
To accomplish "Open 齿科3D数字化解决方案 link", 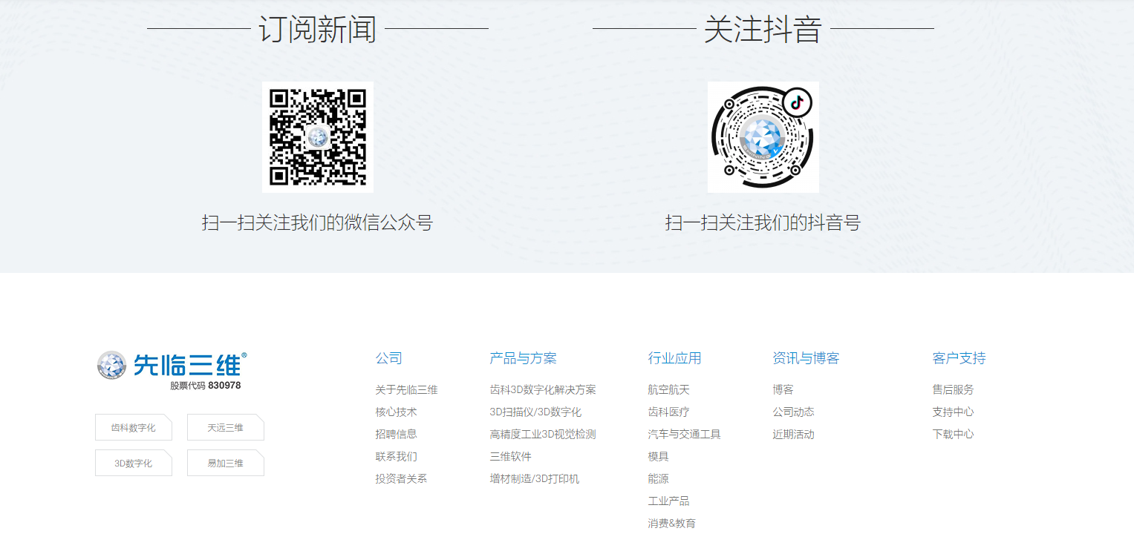I will click(542, 389).
